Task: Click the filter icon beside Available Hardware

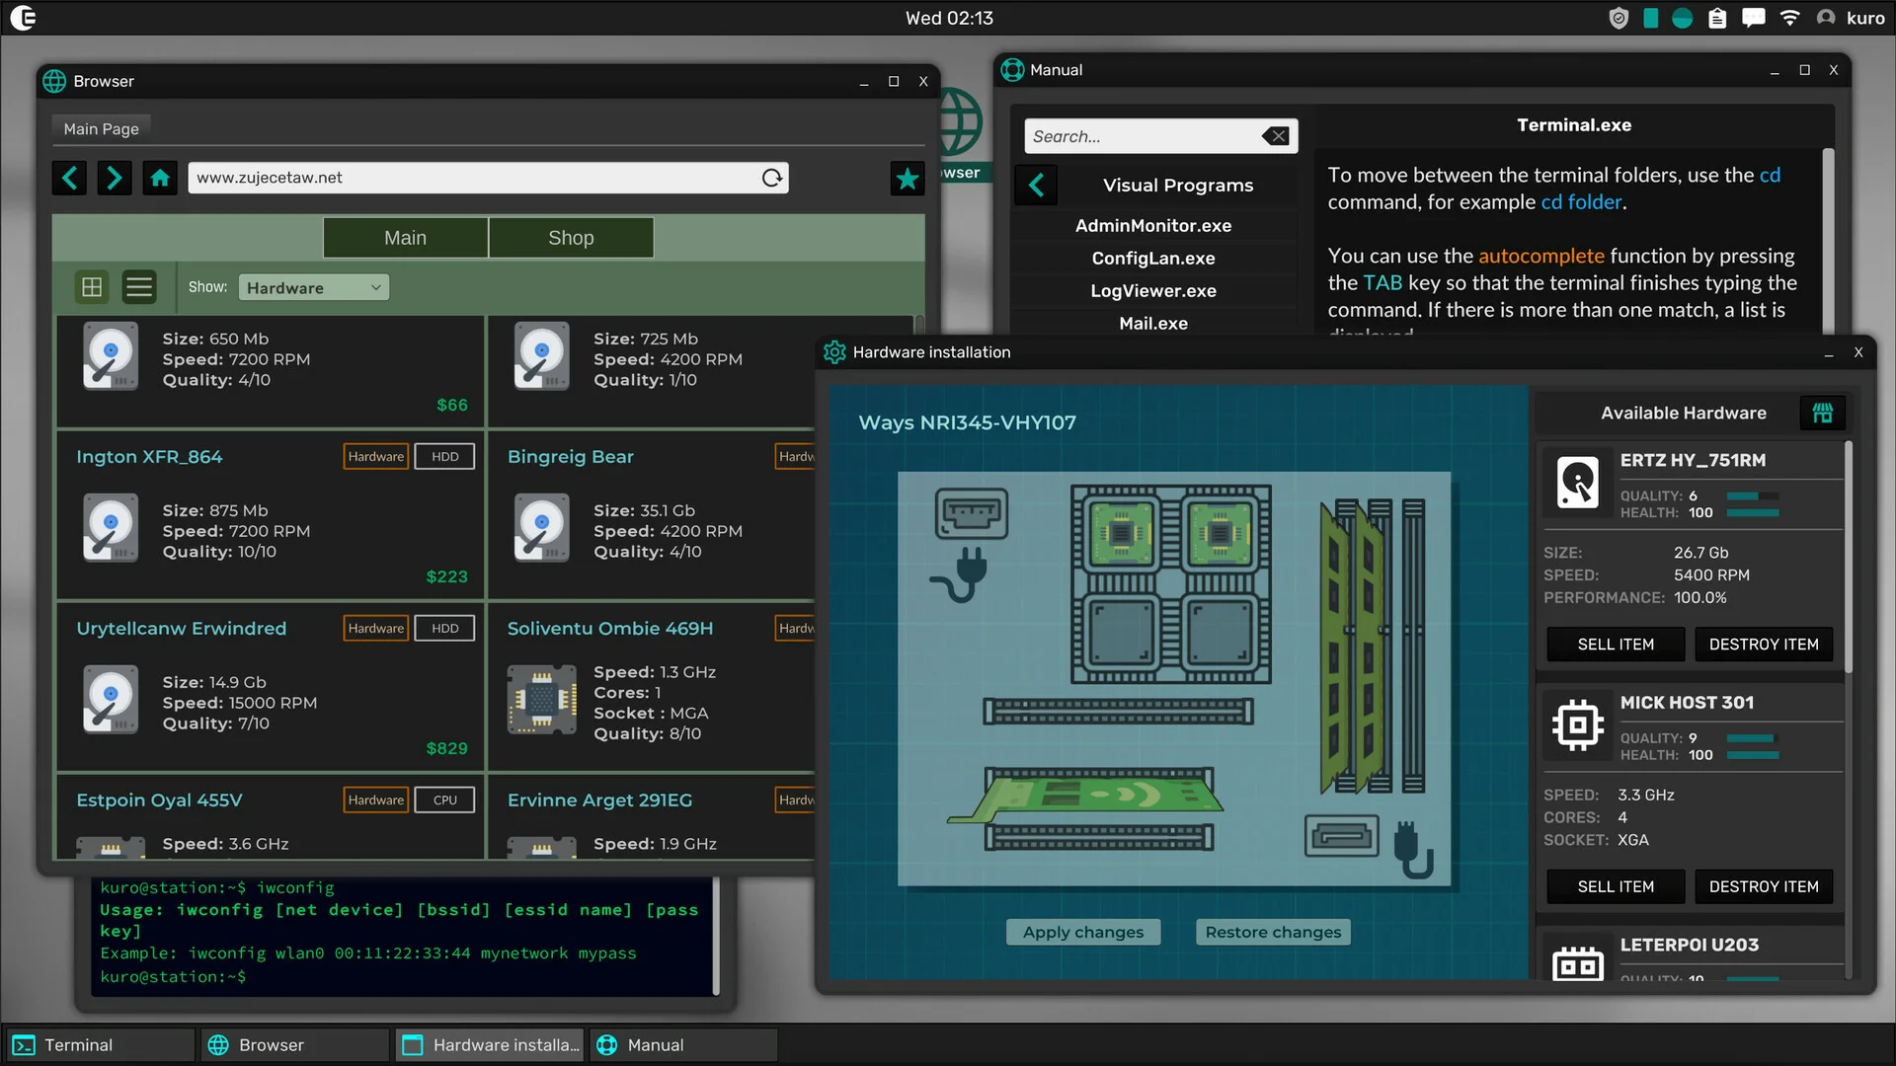Action: coord(1822,413)
